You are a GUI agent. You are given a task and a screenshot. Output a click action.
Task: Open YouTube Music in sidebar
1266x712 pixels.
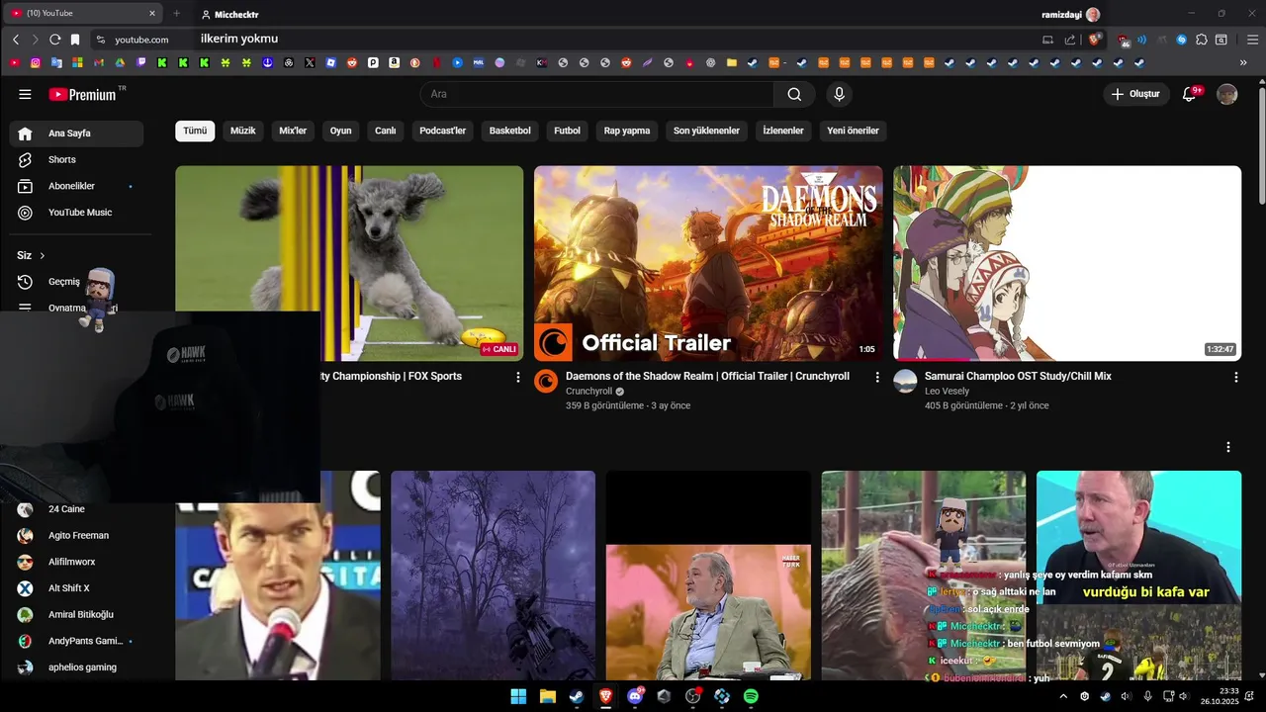76,213
